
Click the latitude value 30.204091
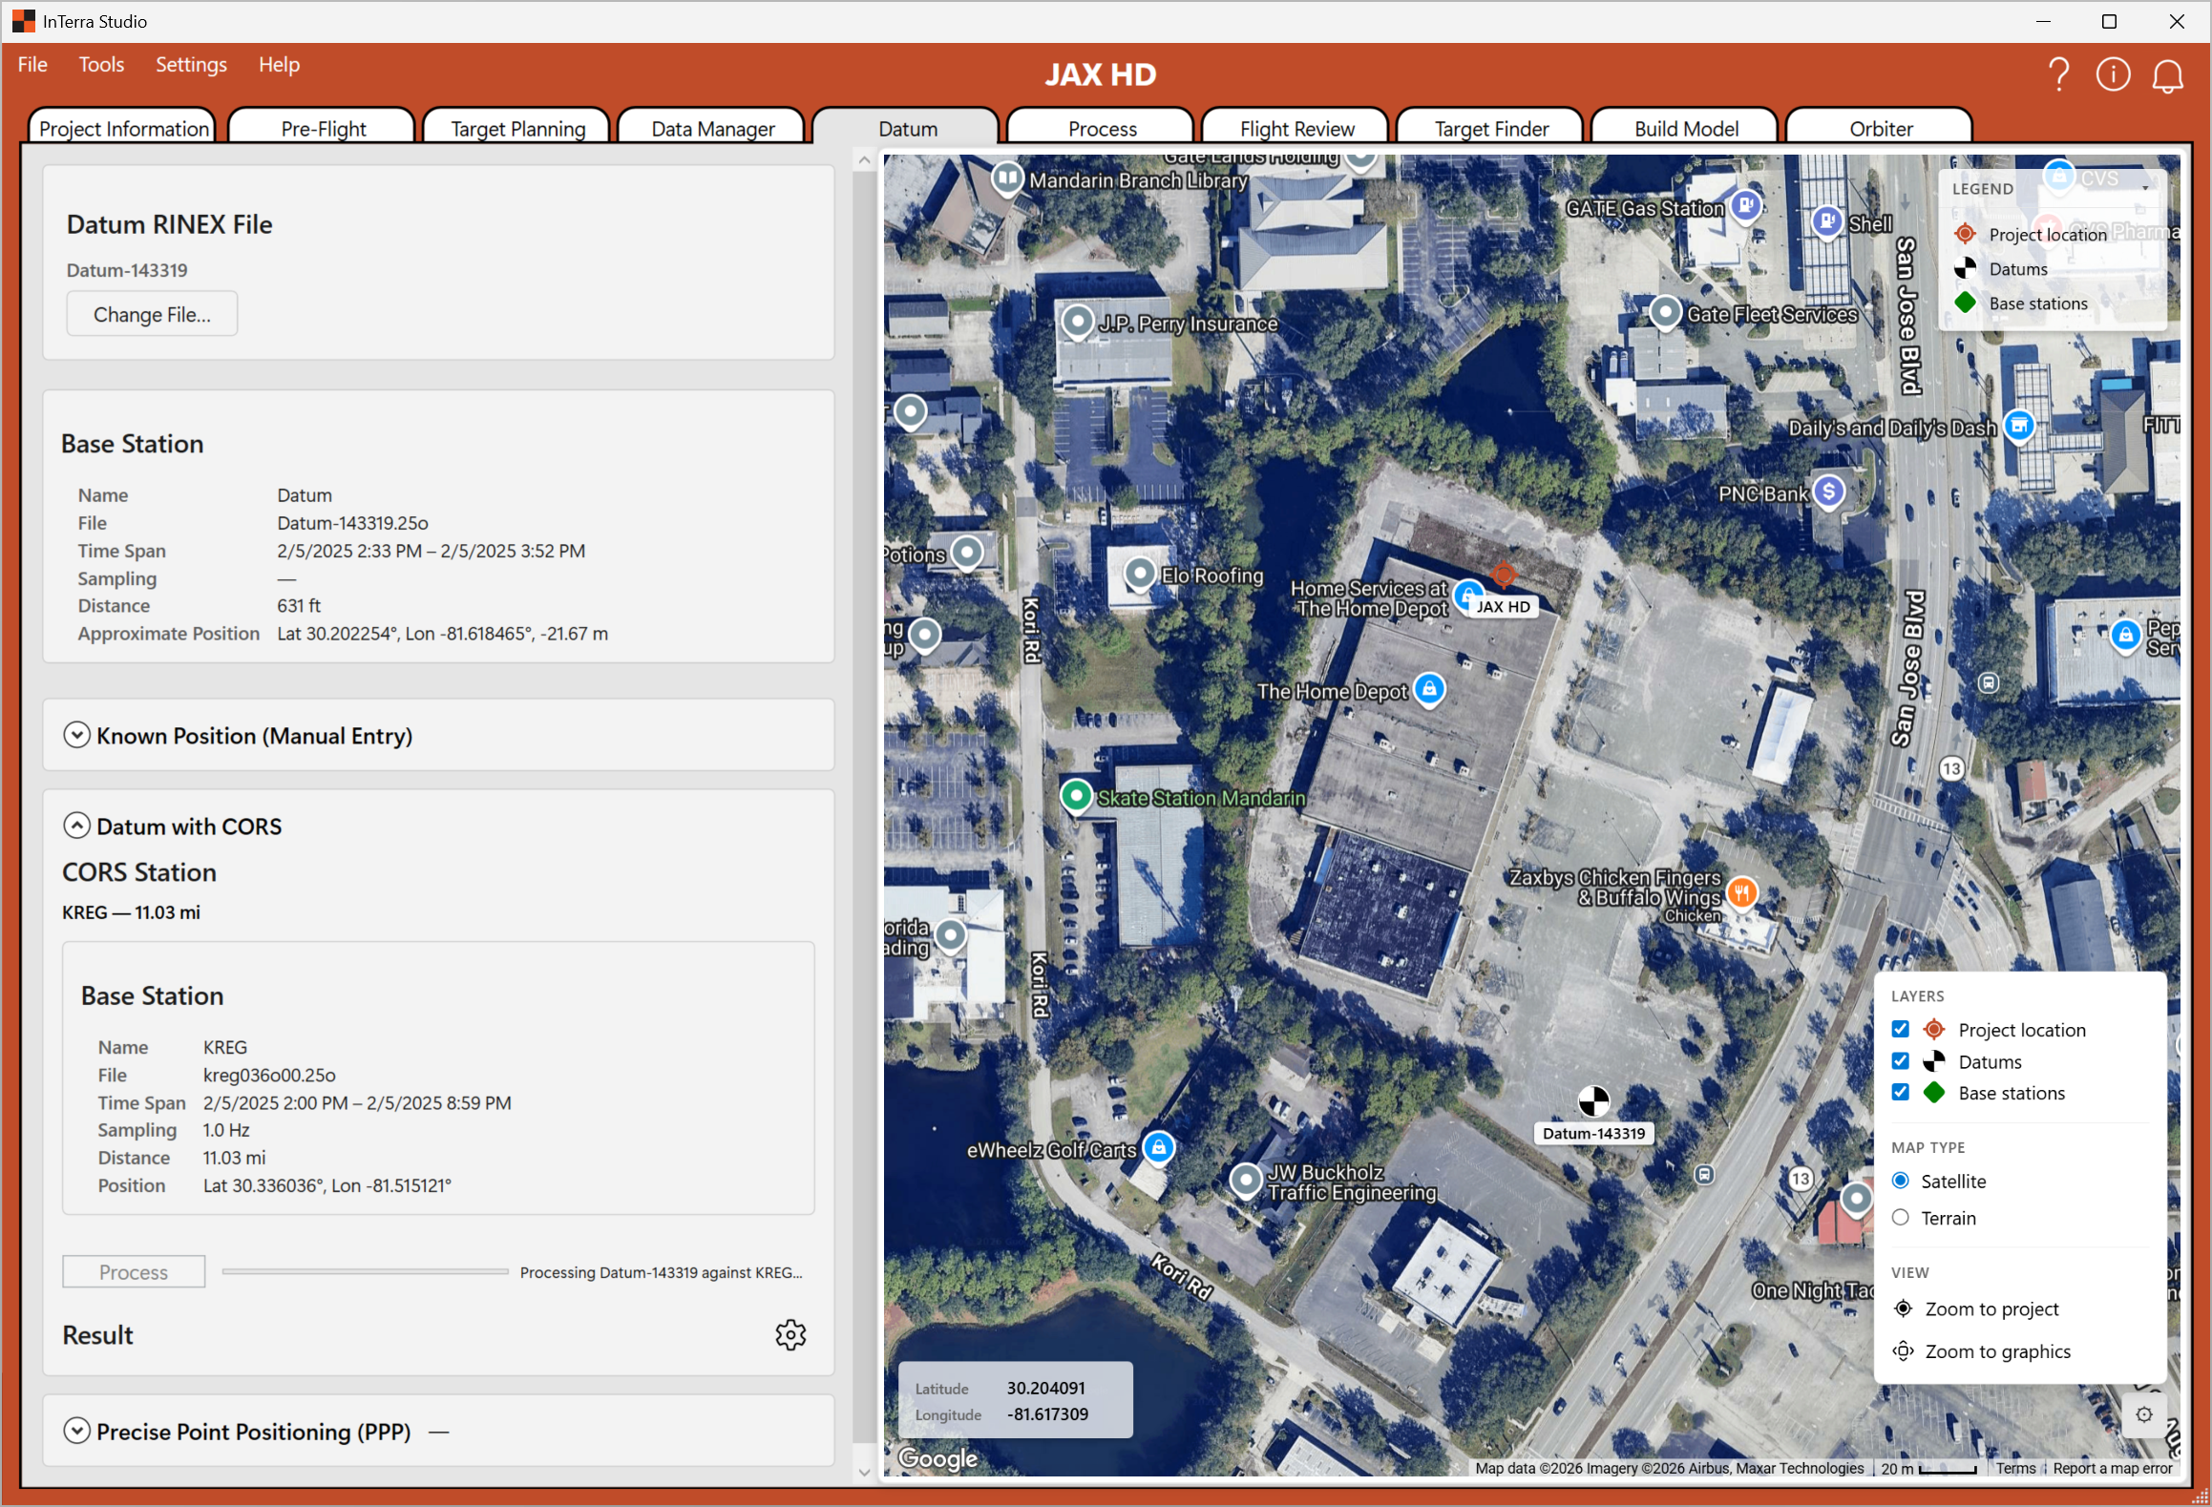tap(1045, 1388)
